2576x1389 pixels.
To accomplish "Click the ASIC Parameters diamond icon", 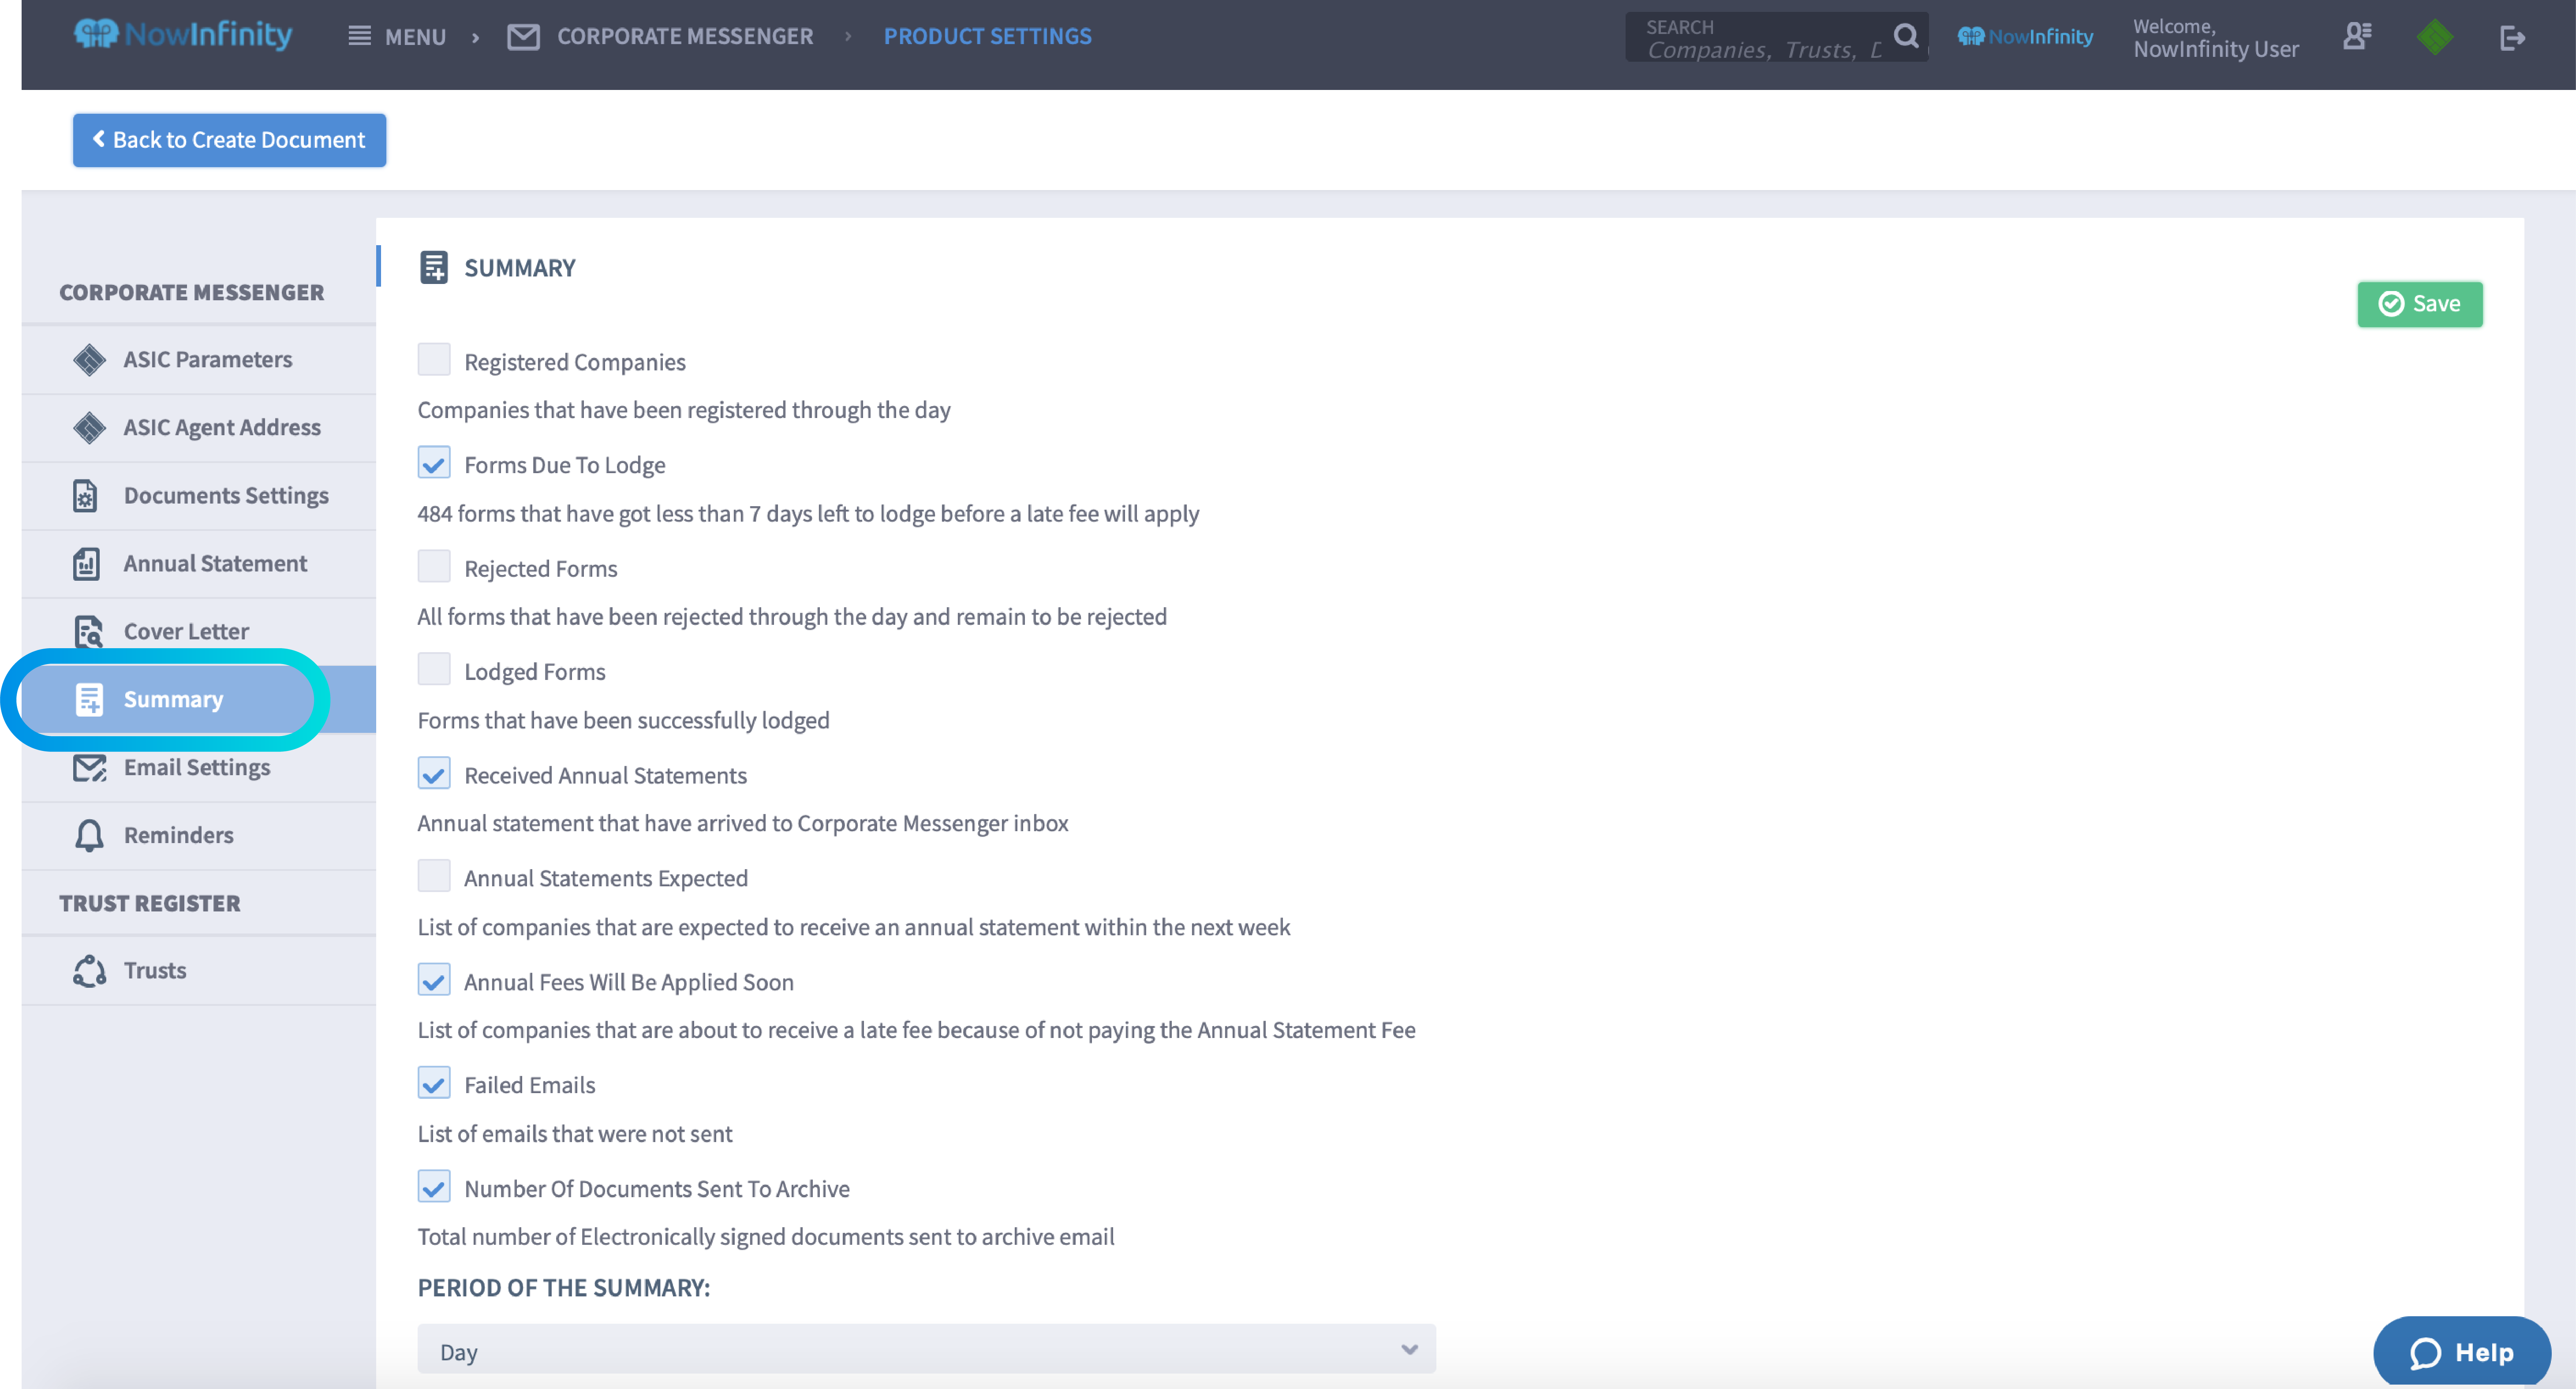I will pos(89,359).
